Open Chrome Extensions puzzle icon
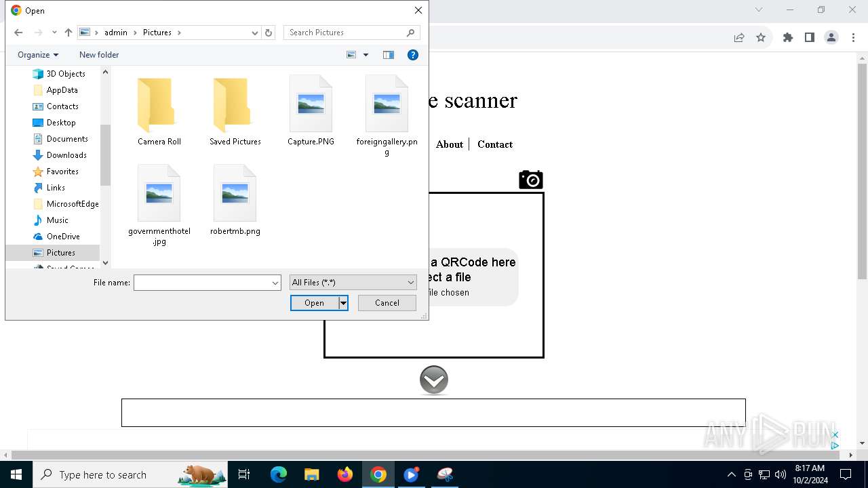Screen dimensions: 868x488 pos(788,38)
